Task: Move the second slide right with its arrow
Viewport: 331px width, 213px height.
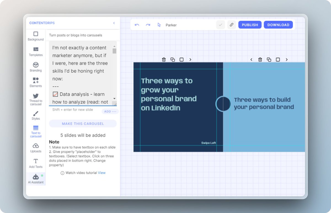Action: (x=287, y=60)
